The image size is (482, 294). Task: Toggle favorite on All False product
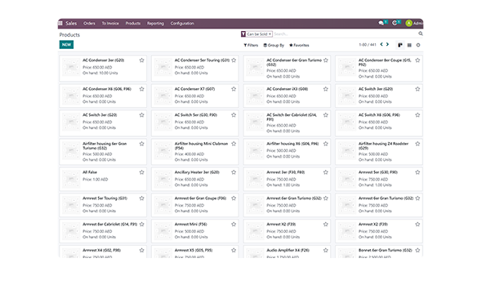pyautogui.click(x=141, y=172)
